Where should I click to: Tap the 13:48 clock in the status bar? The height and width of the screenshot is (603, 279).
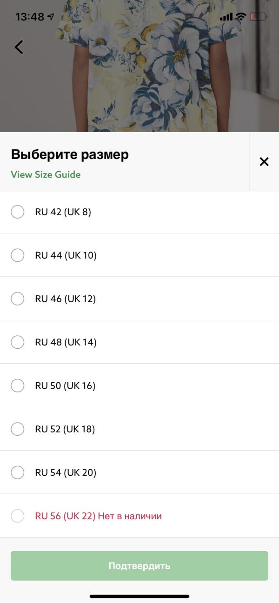coord(30,17)
